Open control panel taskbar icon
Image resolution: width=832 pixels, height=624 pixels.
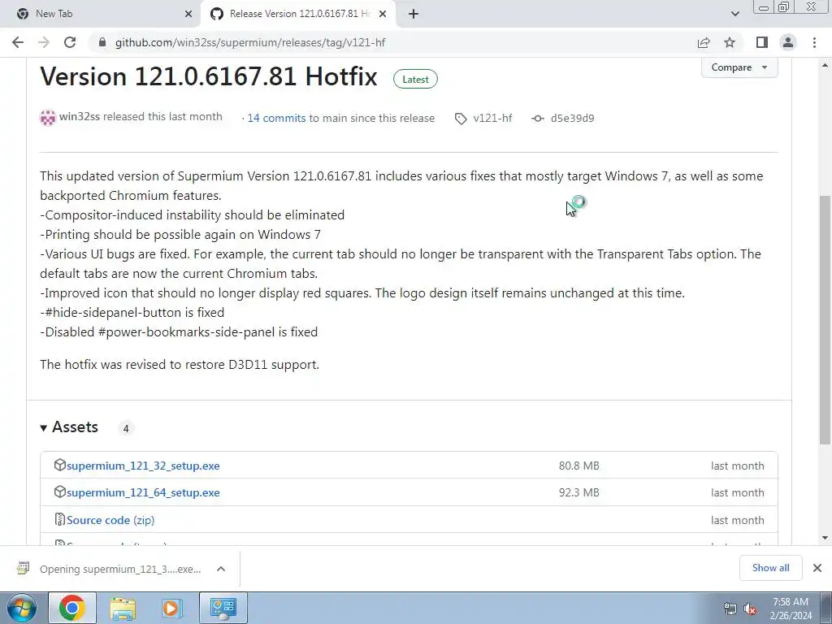223,608
